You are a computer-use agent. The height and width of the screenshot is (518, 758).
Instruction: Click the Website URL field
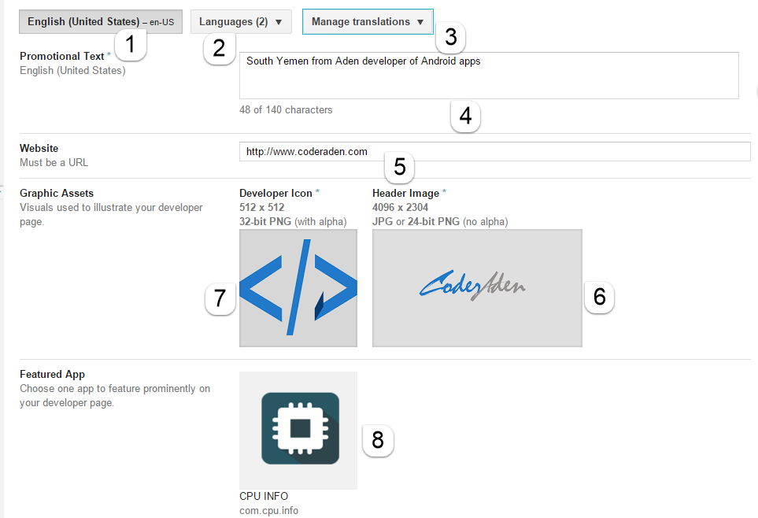494,151
